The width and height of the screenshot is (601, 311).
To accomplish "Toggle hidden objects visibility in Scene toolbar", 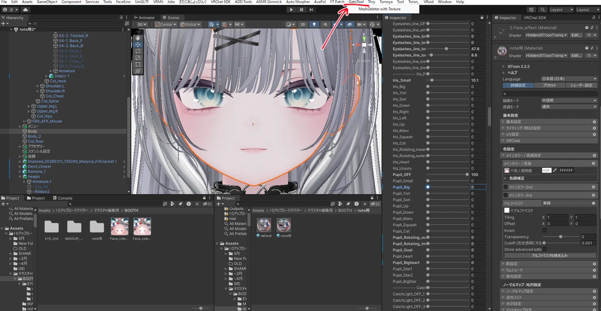I will click(x=350, y=24).
